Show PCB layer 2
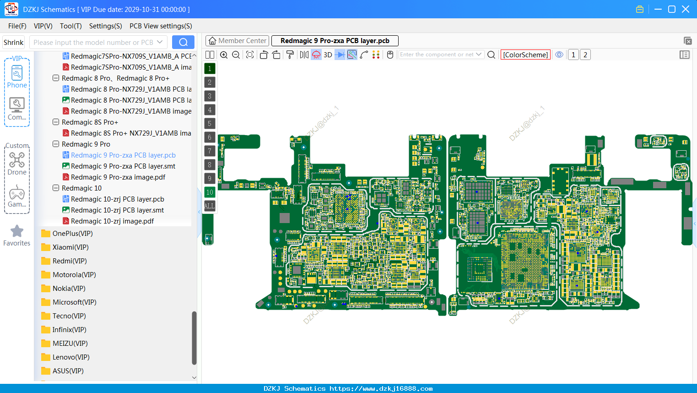Viewport: 697px width, 393px height. 210,82
